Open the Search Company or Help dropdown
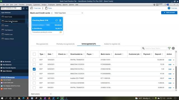The height and width of the screenshot is (100, 179). point(20,8)
